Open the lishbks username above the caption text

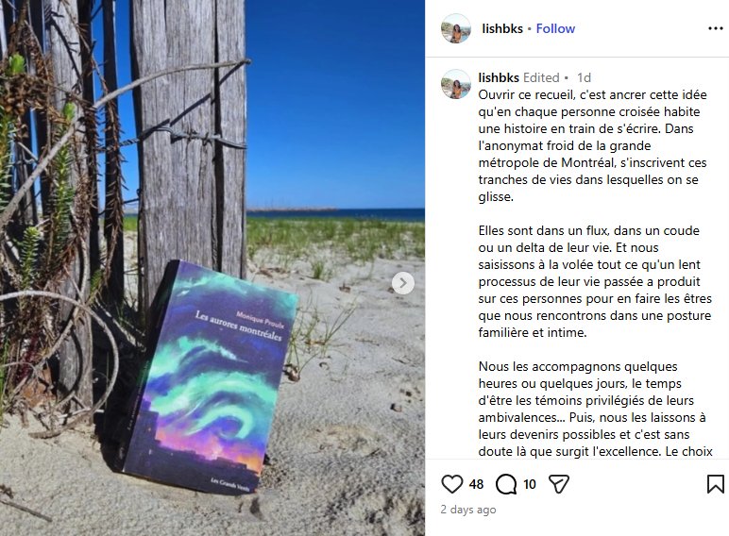coord(499,77)
